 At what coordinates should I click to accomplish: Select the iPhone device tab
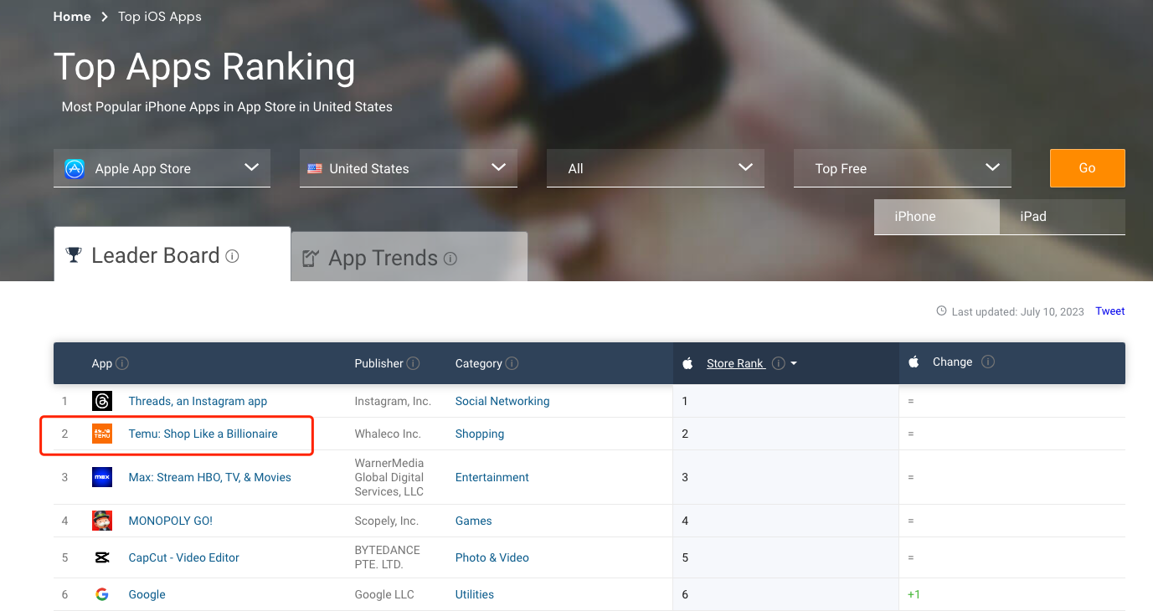(937, 217)
